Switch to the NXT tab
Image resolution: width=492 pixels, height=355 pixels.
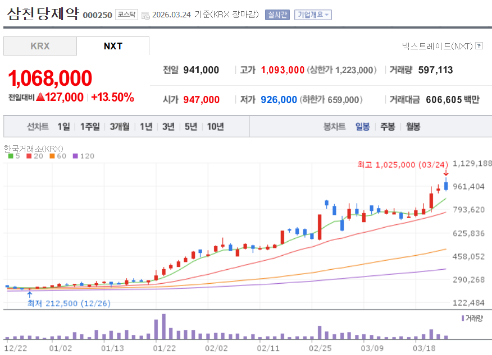(x=113, y=46)
